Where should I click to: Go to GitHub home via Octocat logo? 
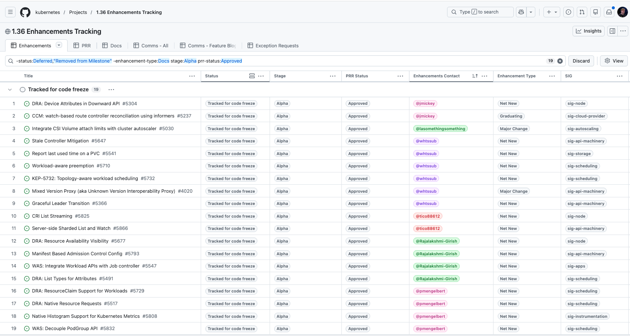point(25,12)
